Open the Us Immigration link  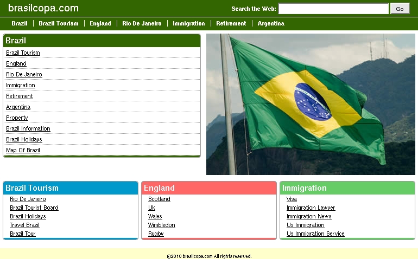pyautogui.click(x=306, y=225)
